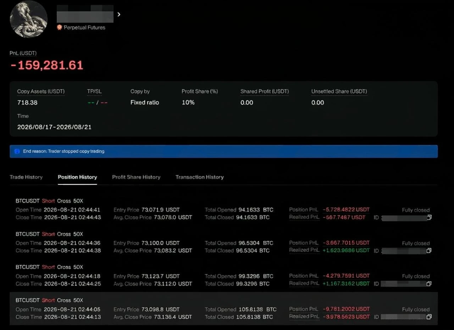Select the Position History tab
Screen dimensions: 454x330
click(77, 177)
